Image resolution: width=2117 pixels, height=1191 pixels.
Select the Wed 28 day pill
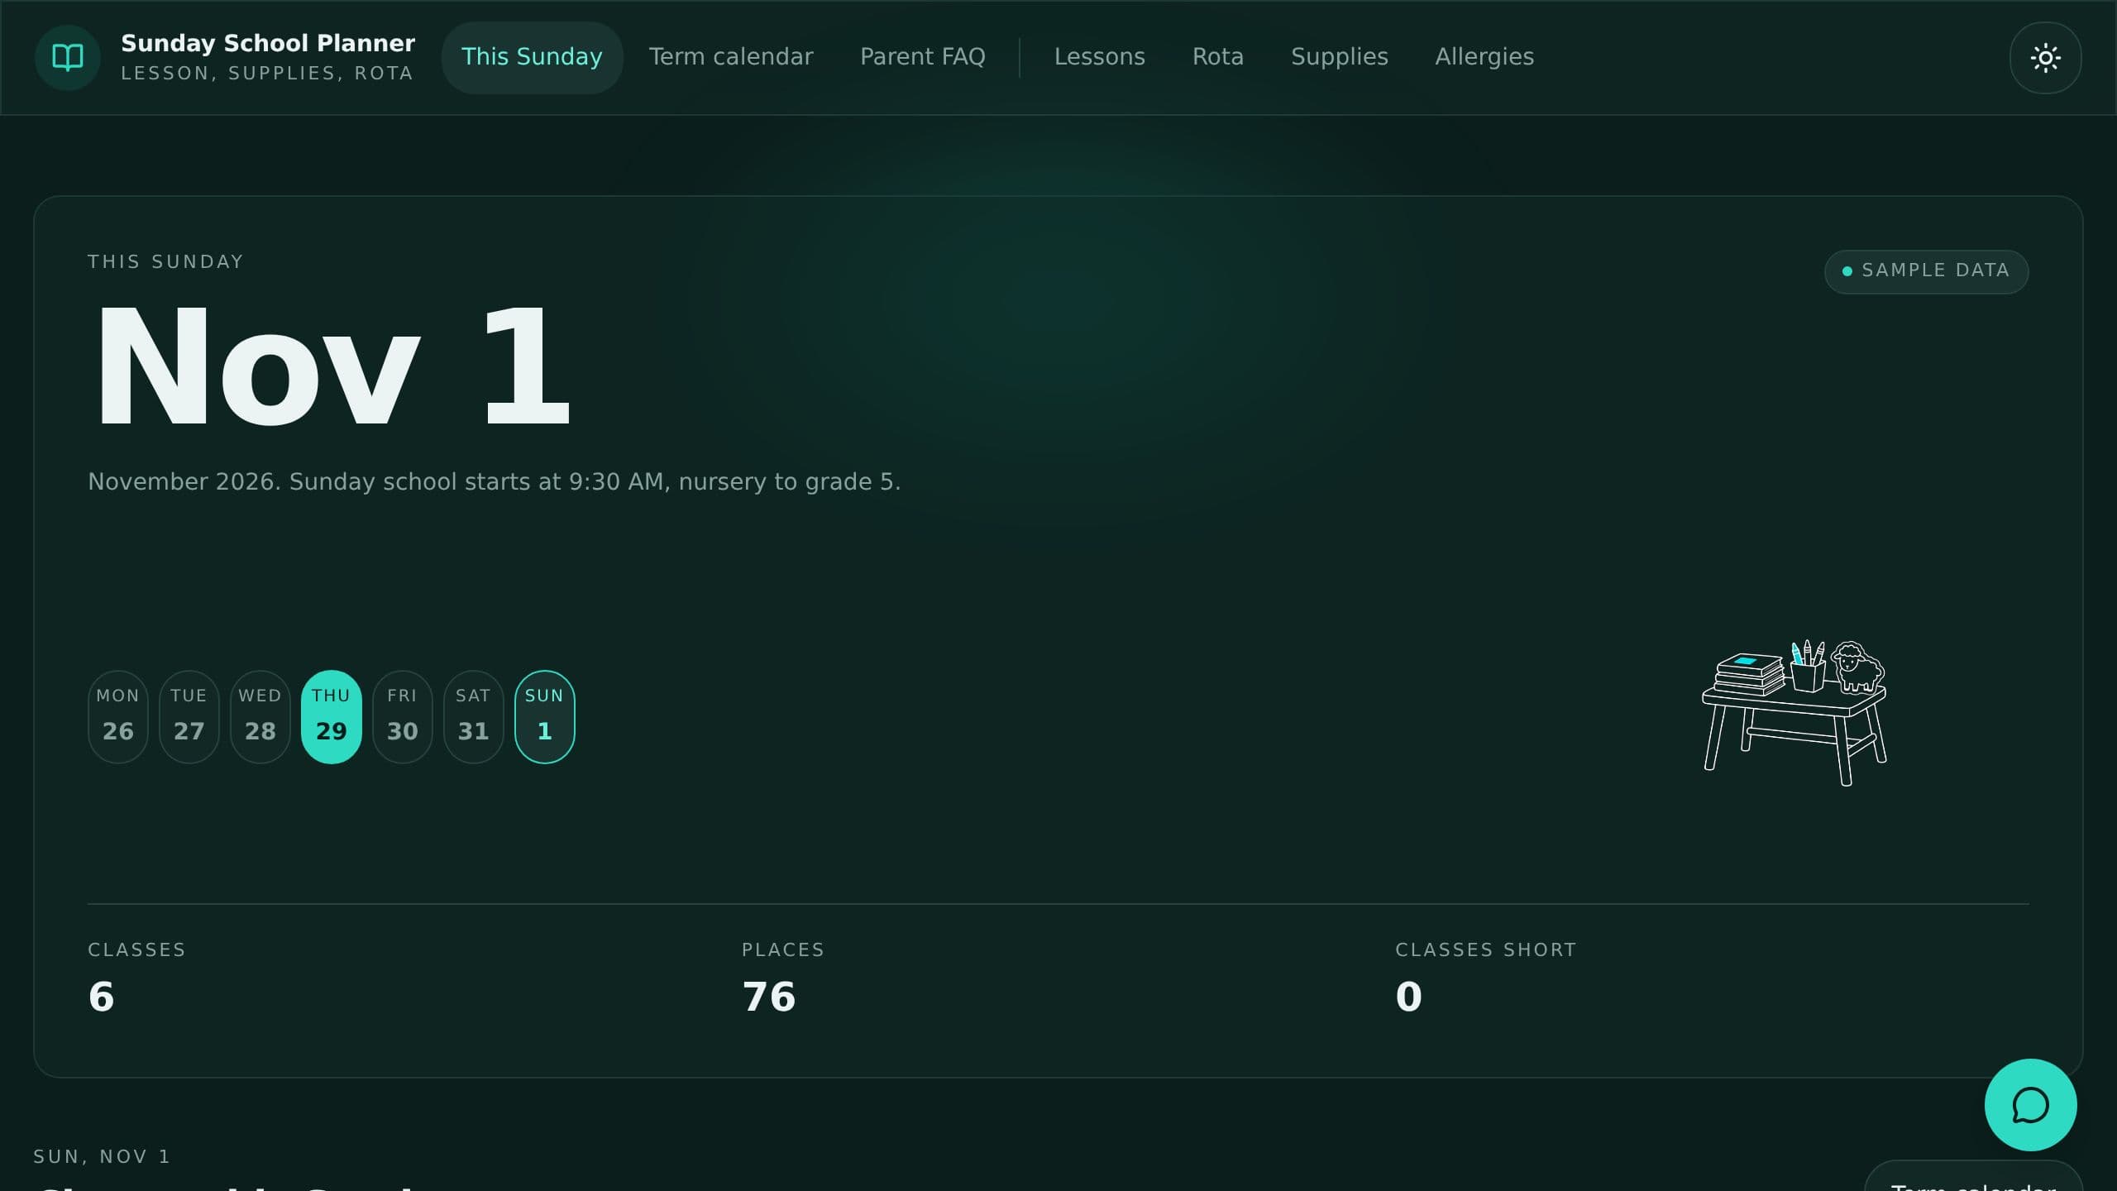[260, 716]
